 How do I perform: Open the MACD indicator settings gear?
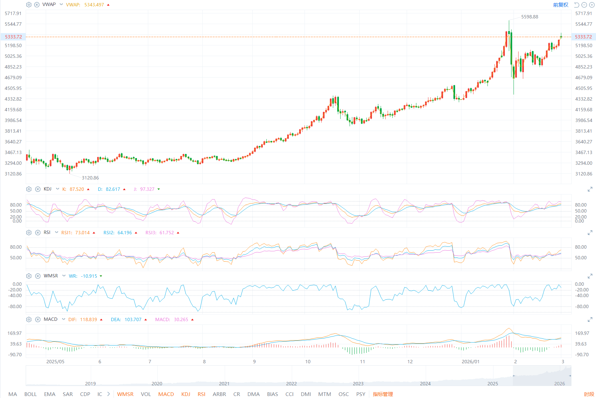(x=29, y=319)
